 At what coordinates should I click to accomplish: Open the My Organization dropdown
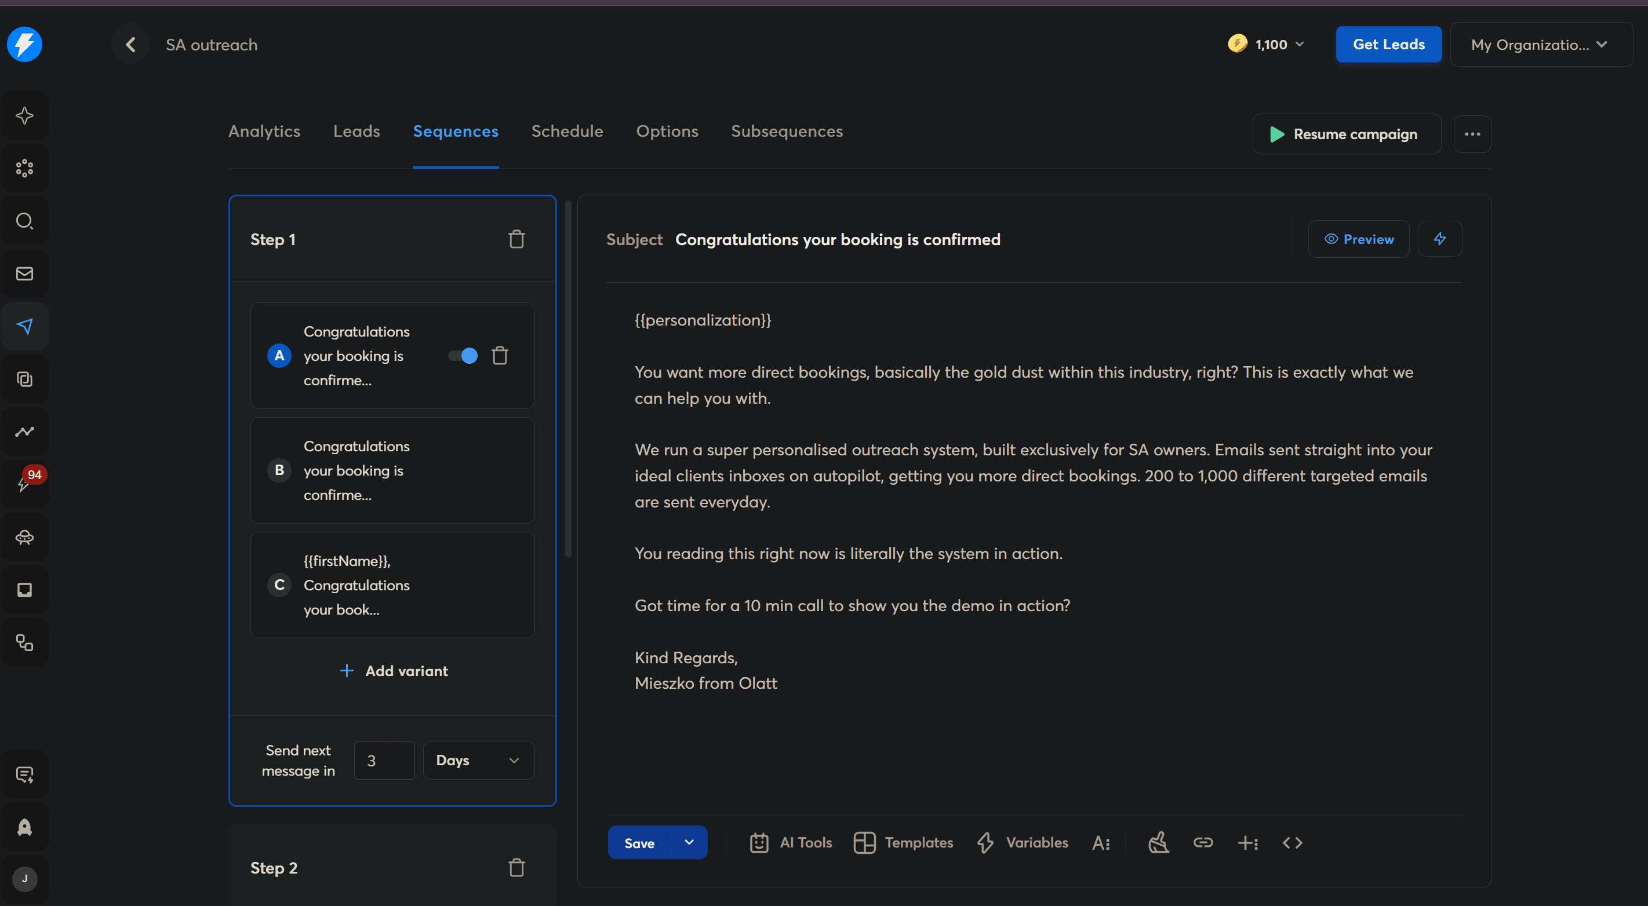click(x=1541, y=45)
